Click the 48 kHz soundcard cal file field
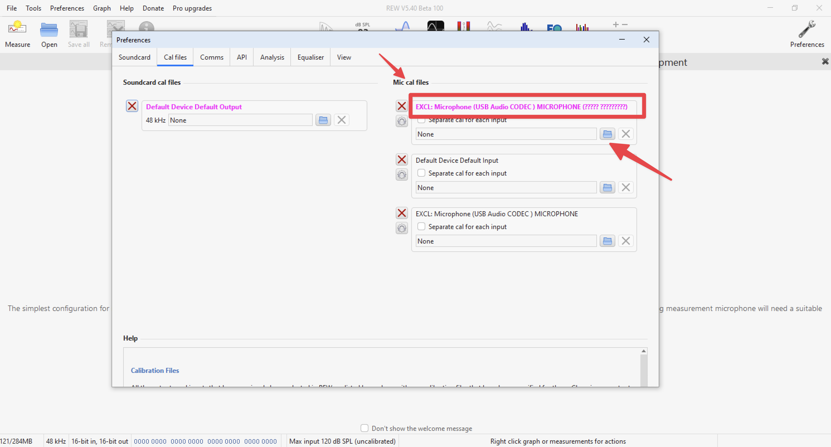 pyautogui.click(x=240, y=120)
